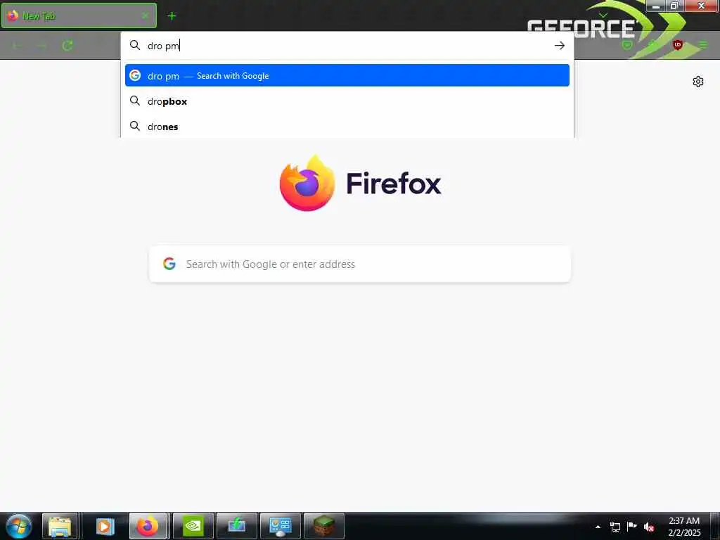720x540 pixels.
Task: Open the clock showing 2:37 AM
Action: pos(684,527)
